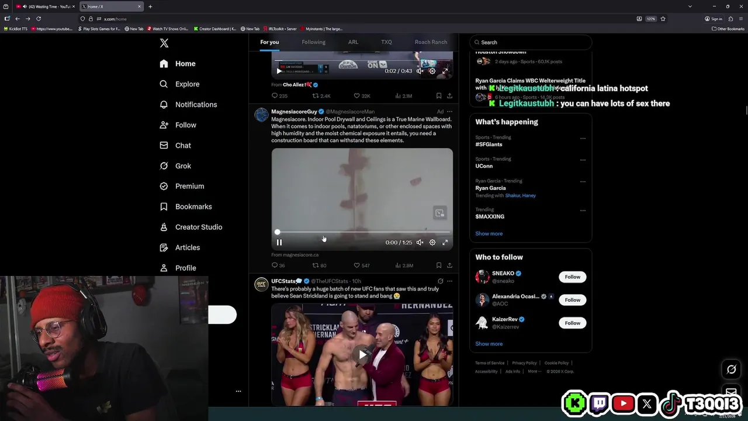
Task: Open more options for Ryan Garcia trend
Action: pos(583,182)
